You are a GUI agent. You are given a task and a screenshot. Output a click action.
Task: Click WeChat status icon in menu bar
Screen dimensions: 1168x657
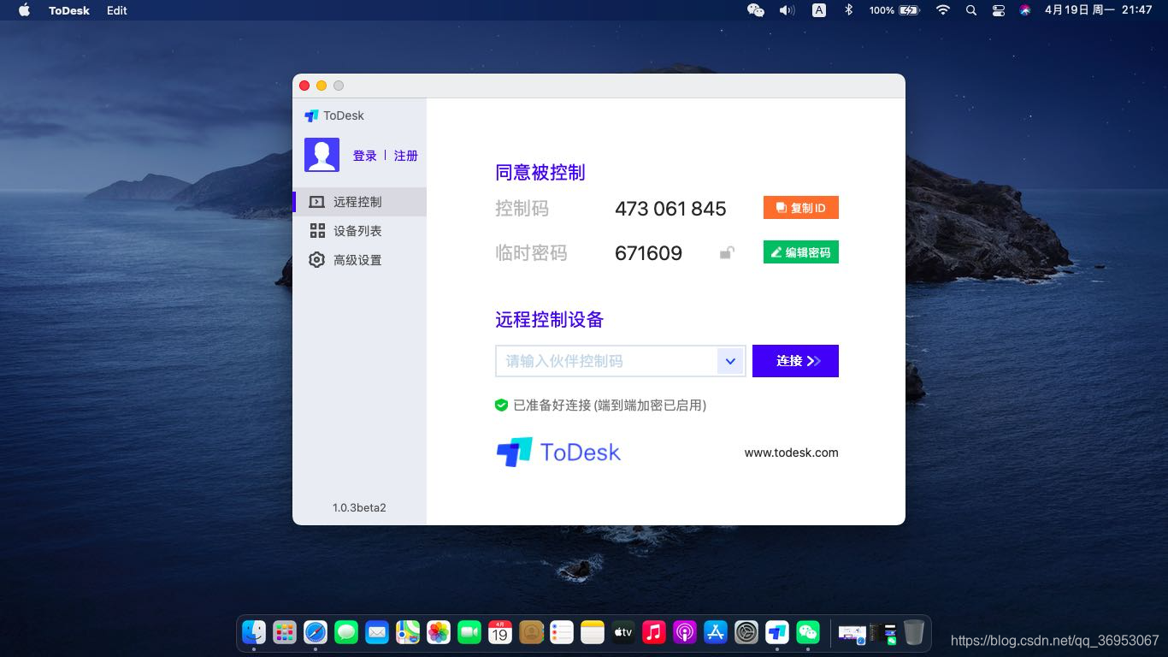click(x=756, y=10)
